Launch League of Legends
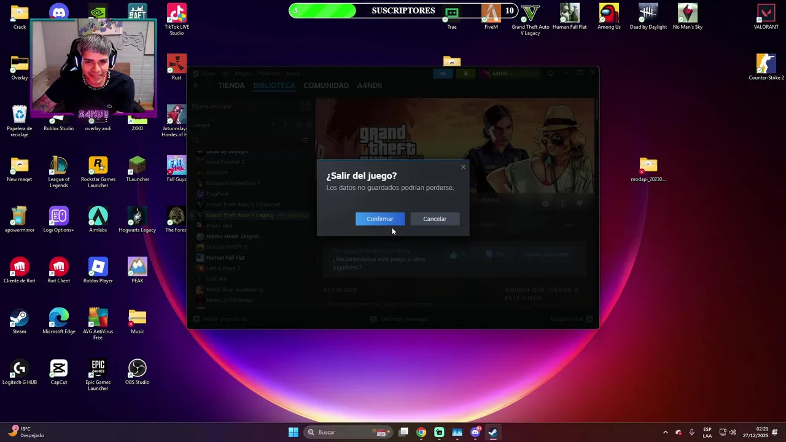The height and width of the screenshot is (442, 786). pos(59,172)
